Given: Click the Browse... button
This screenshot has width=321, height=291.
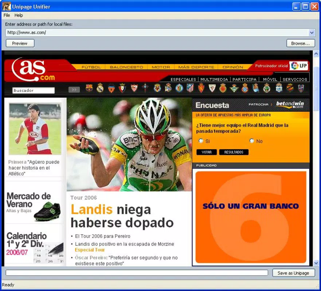Looking at the screenshot, I should (300, 43).
